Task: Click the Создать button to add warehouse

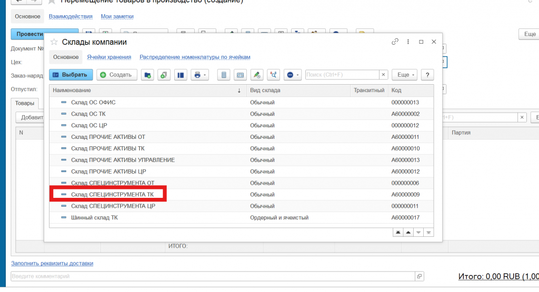Action: 116,75
